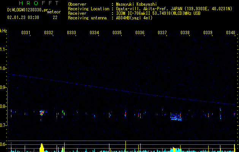Click the 0336 time marker
Screen dimensions: 239x152
coord(140,33)
